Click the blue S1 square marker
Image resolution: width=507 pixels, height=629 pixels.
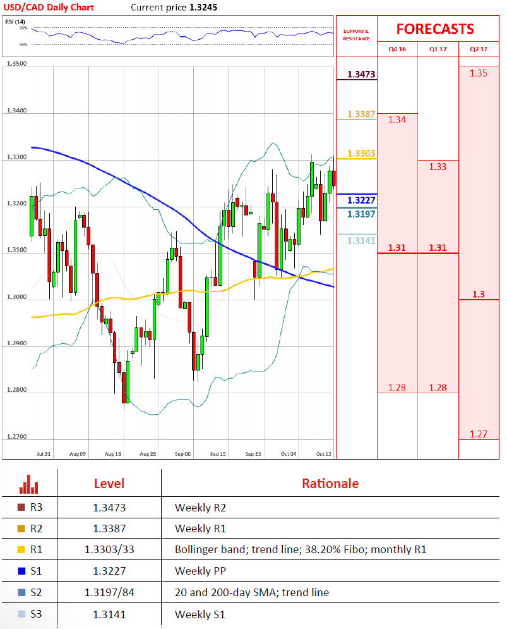click(x=21, y=571)
